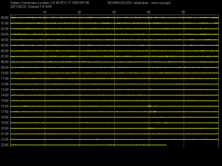
Task: Select the 14:00 trace label
Action: click(x=5, y=95)
